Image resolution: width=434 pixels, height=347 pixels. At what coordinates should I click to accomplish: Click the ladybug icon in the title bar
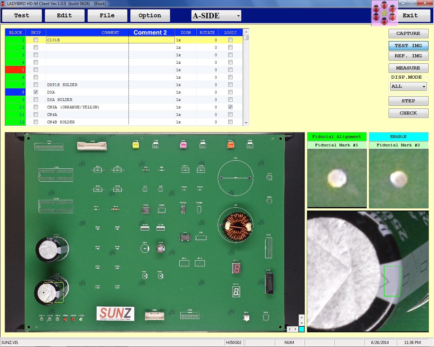pyautogui.click(x=3, y=3)
